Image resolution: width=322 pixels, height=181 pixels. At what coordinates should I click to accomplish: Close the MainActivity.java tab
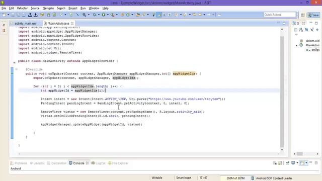[x=72, y=24]
